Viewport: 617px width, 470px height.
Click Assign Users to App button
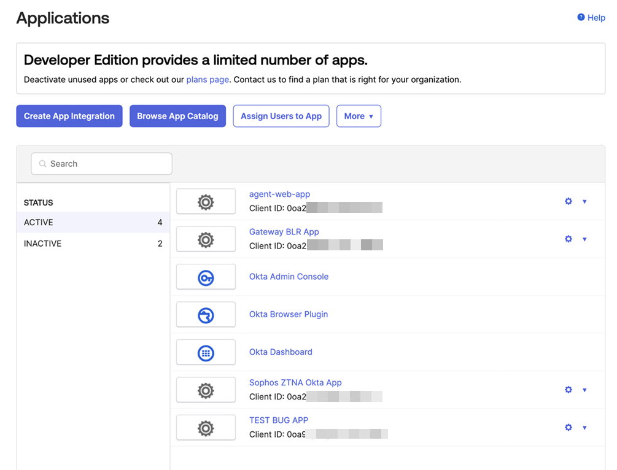[281, 116]
